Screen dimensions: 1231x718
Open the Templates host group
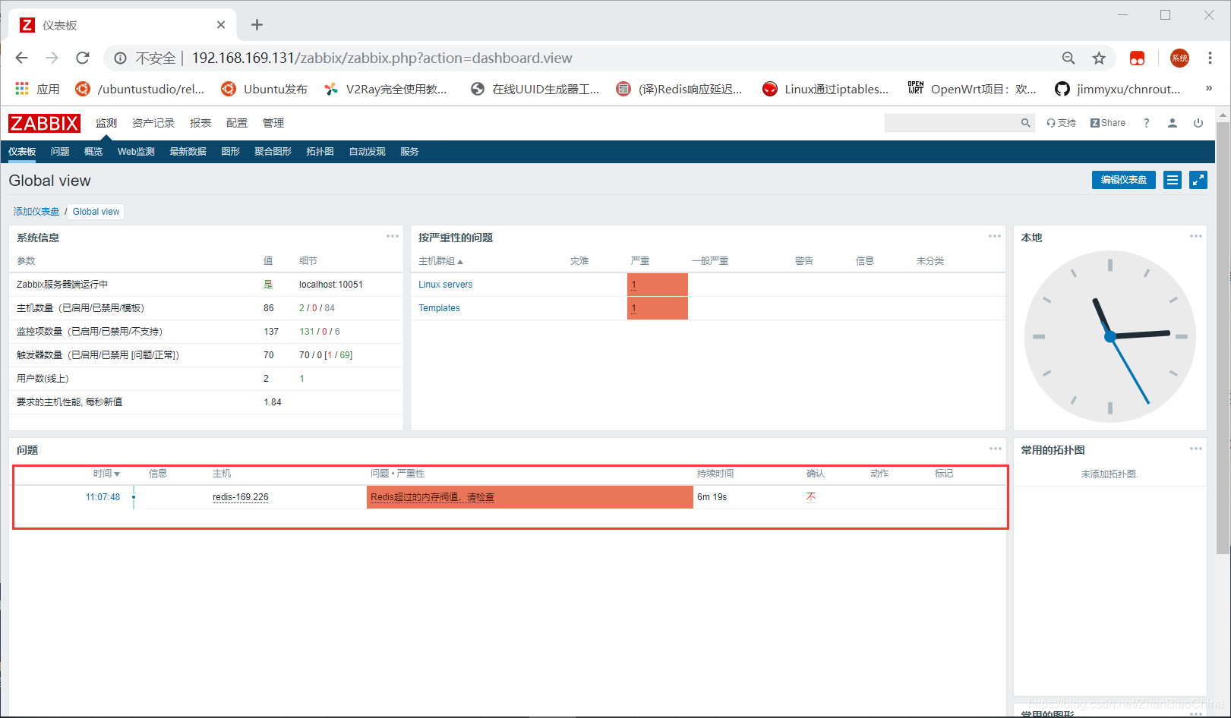[439, 308]
